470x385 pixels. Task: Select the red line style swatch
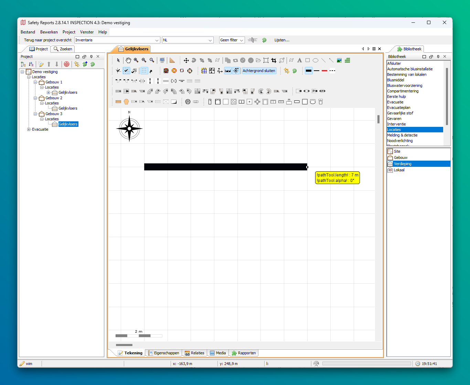pos(324,71)
